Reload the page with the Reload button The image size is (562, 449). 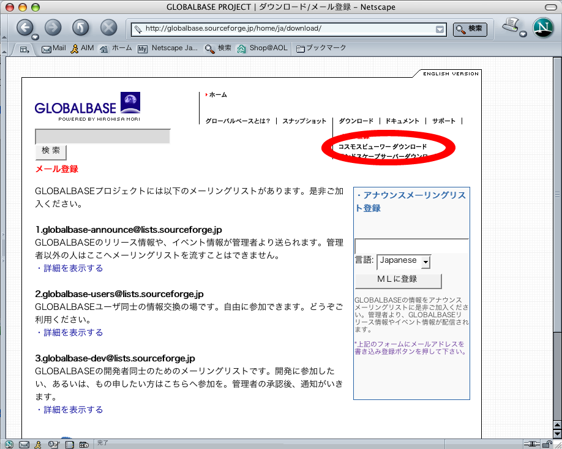click(81, 27)
